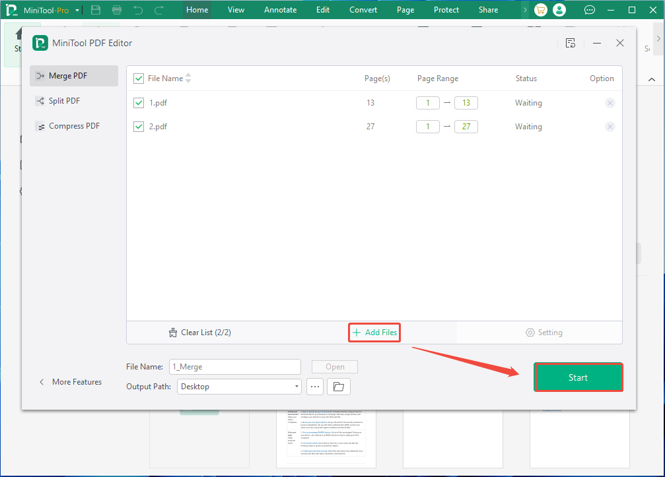Open the shopping cart upgrade icon
Viewport: 665px width, 477px height.
point(540,9)
